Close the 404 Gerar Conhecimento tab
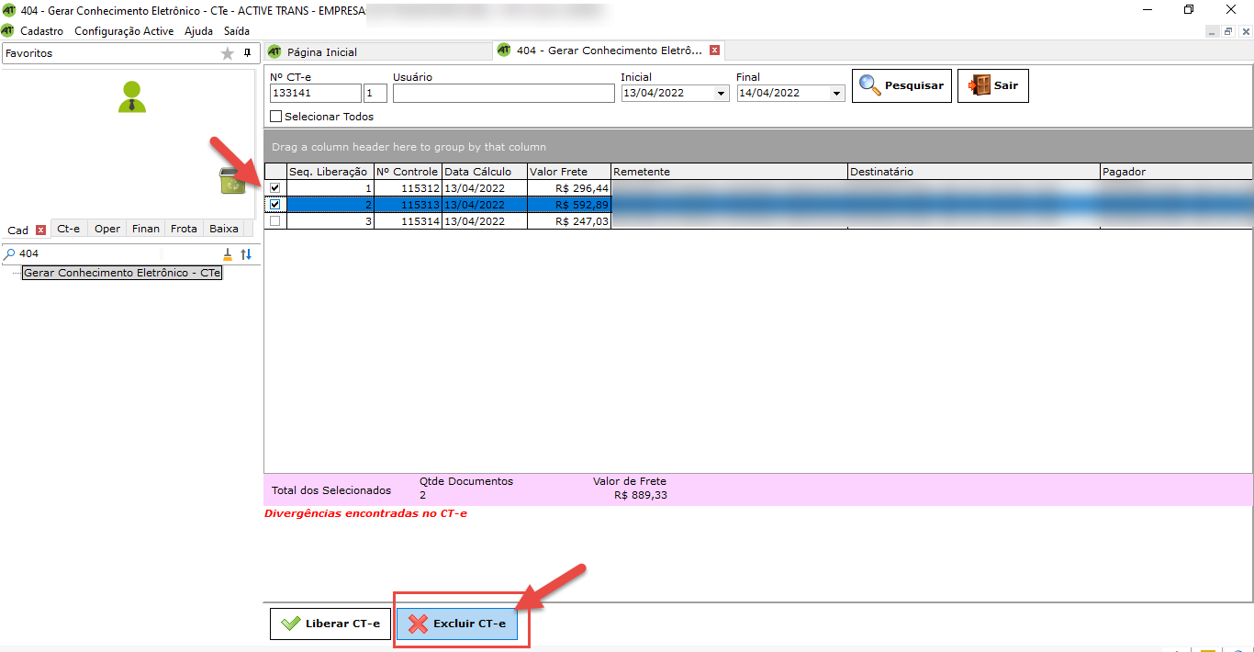This screenshot has width=1254, height=652. click(715, 51)
